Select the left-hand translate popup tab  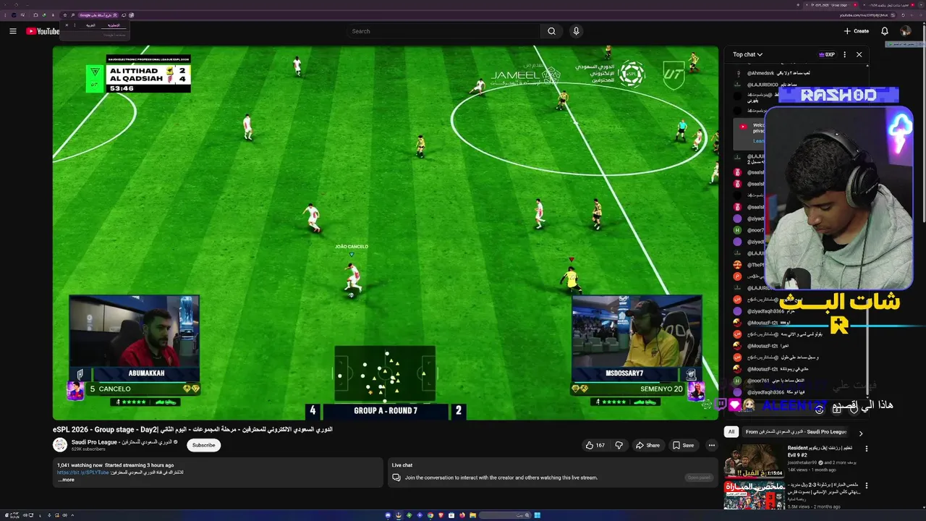pos(90,25)
